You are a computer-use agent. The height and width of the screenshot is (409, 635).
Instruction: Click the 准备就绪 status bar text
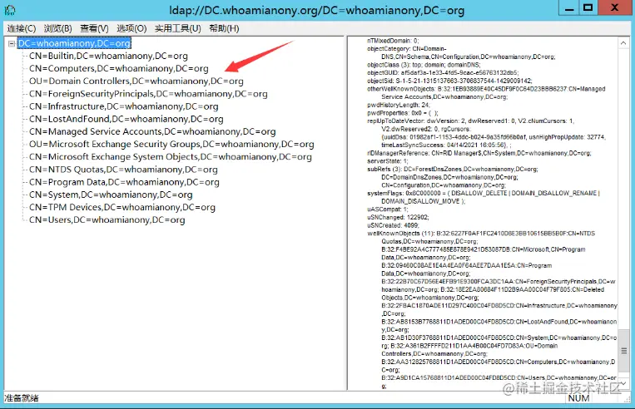pyautogui.click(x=22, y=398)
